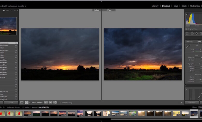
Task: Select the Spot Removal tool
Action: [192, 33]
